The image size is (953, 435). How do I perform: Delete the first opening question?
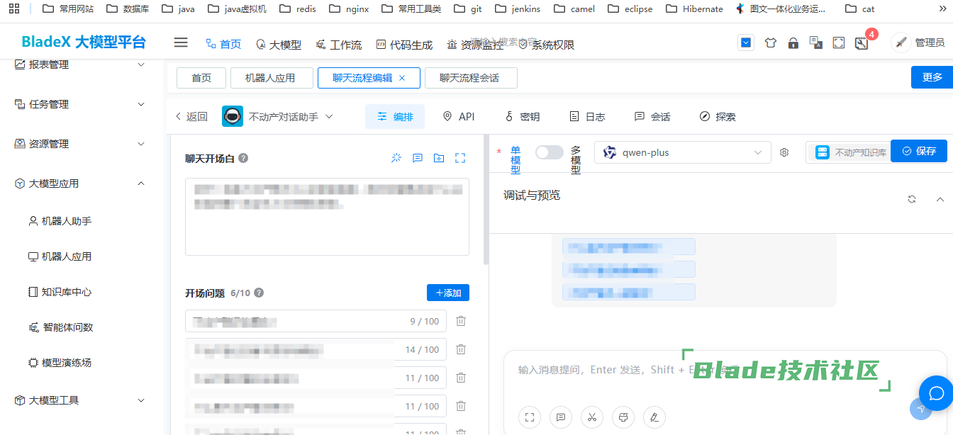461,321
